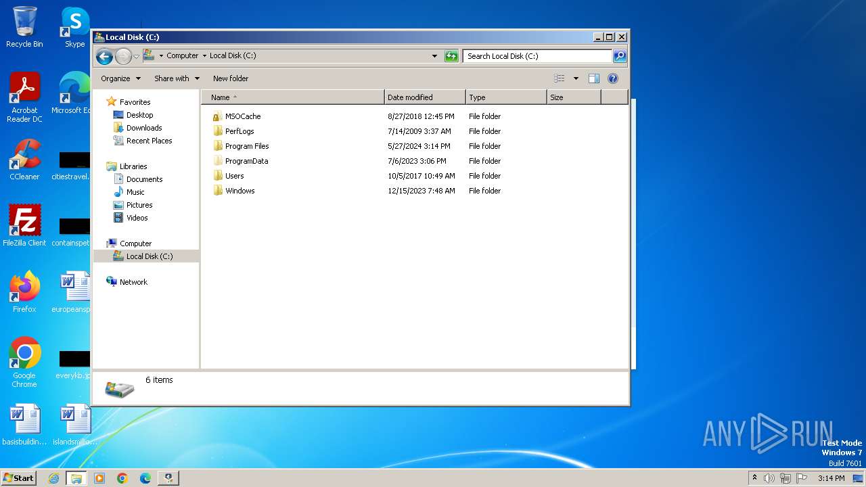Refresh the Local Disk (C:) view
The image size is (866, 487).
coord(451,56)
